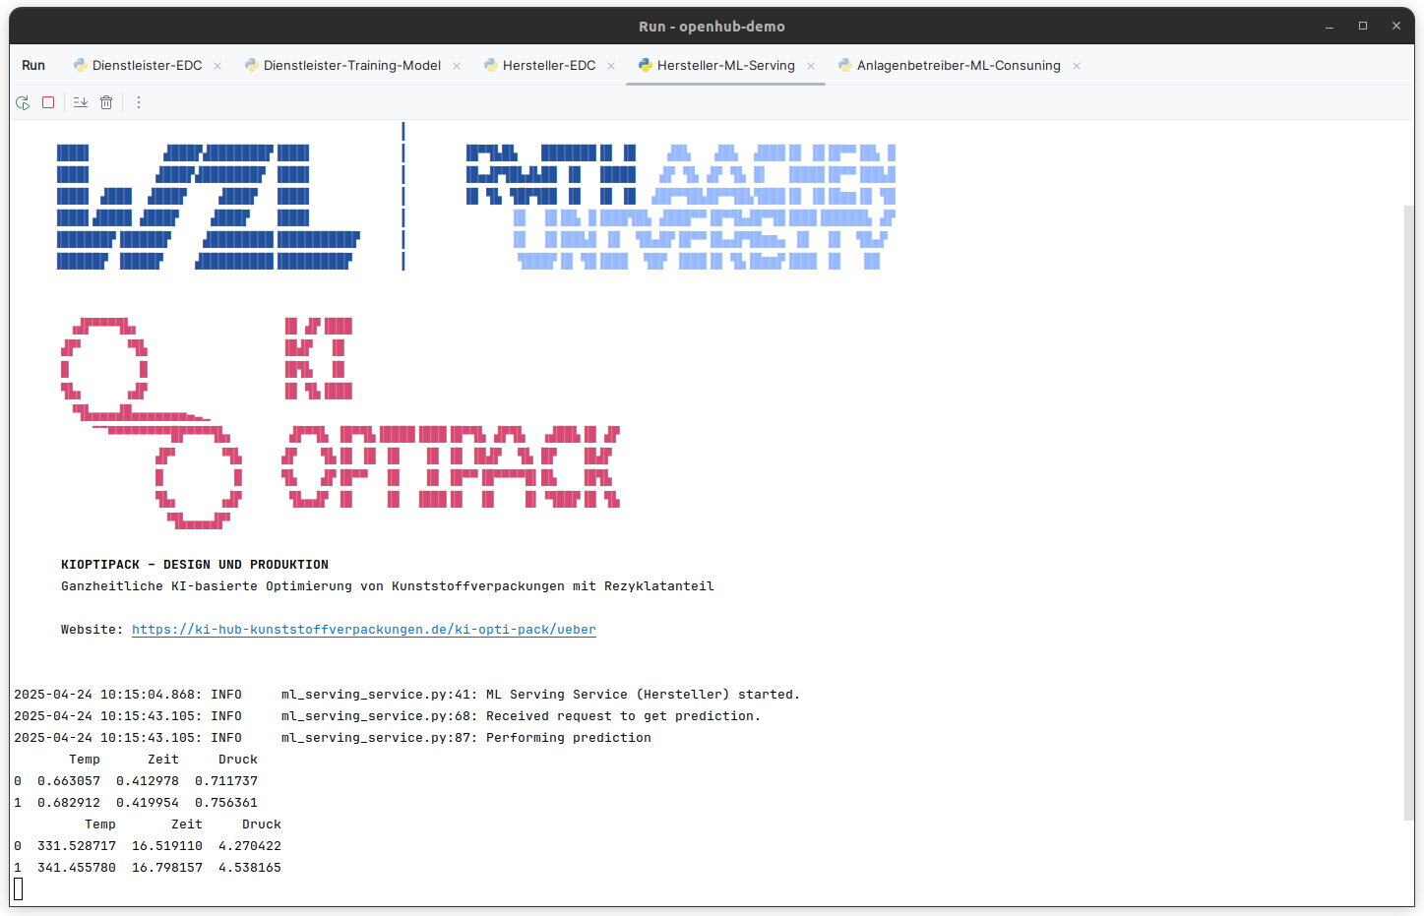Stop the running process with the red square
1424x916 pixels.
pyautogui.click(x=48, y=102)
